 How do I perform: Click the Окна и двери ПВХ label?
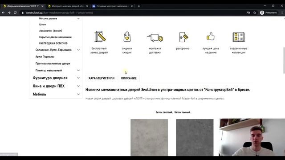click(49, 86)
